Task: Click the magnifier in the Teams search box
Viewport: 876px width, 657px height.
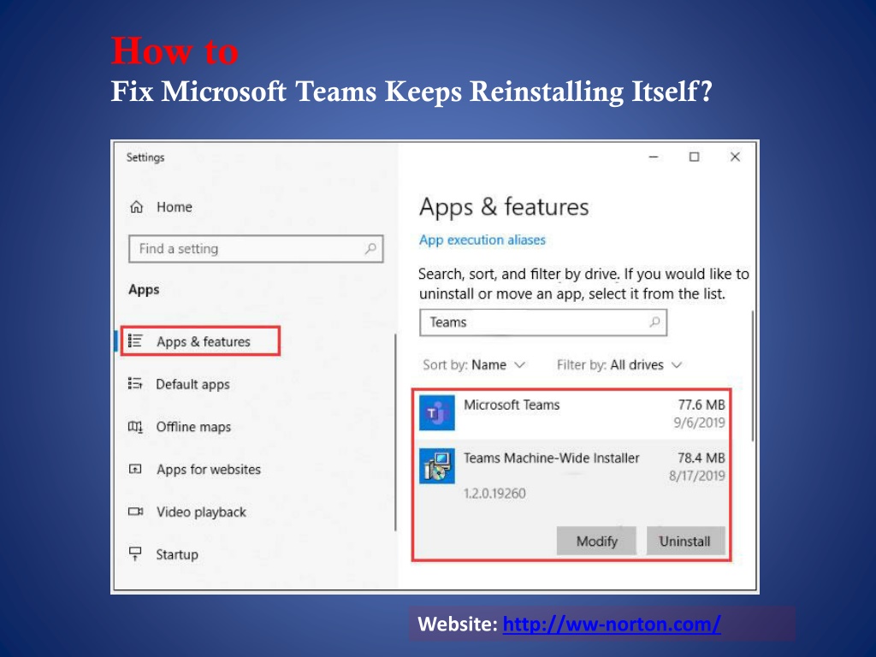Action: (x=654, y=323)
